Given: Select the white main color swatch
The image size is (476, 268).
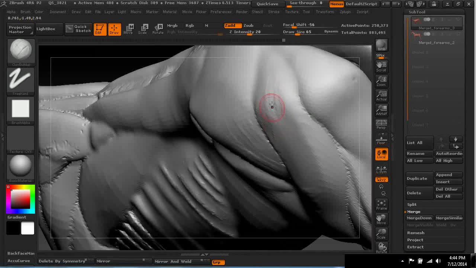Looking at the screenshot, I should coord(28,228).
